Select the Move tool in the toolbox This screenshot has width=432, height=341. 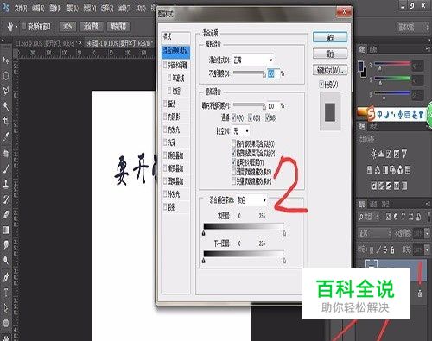[x=6, y=60]
